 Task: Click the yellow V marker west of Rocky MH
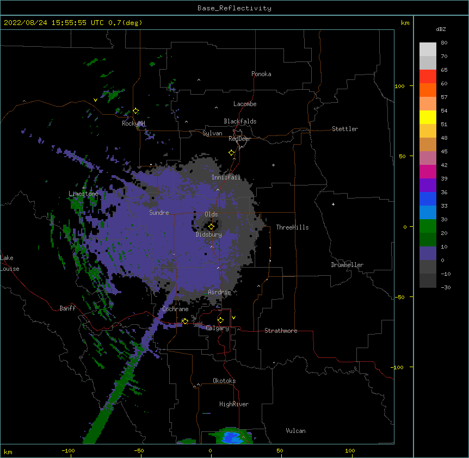(95, 100)
